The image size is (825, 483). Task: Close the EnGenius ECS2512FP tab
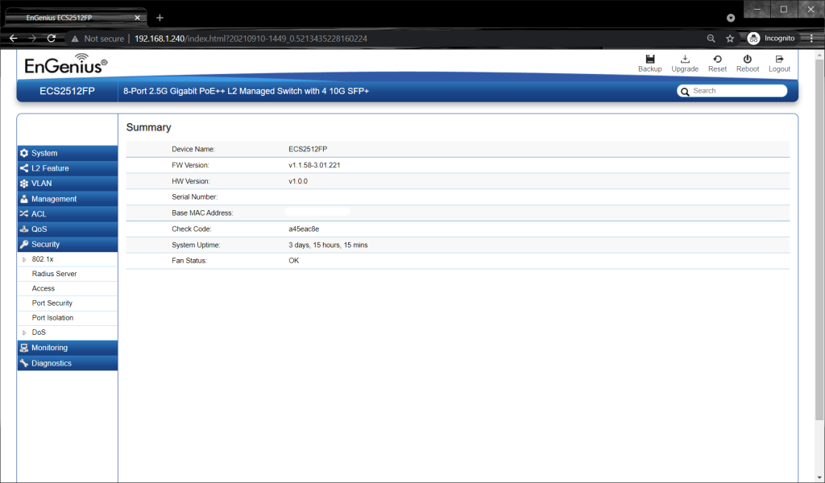(137, 18)
